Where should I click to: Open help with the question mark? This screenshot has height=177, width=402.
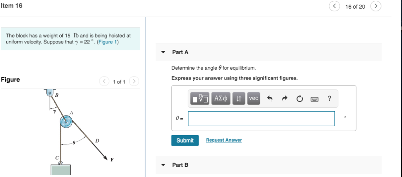(x=329, y=98)
